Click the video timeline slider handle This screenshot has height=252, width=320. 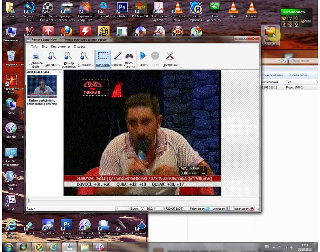click(x=30, y=200)
